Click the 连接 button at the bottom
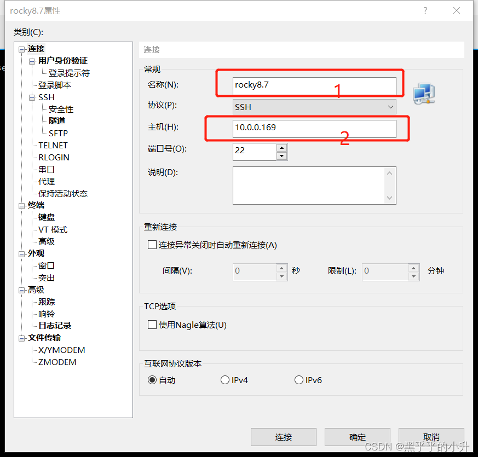478x457 pixels. tap(284, 437)
